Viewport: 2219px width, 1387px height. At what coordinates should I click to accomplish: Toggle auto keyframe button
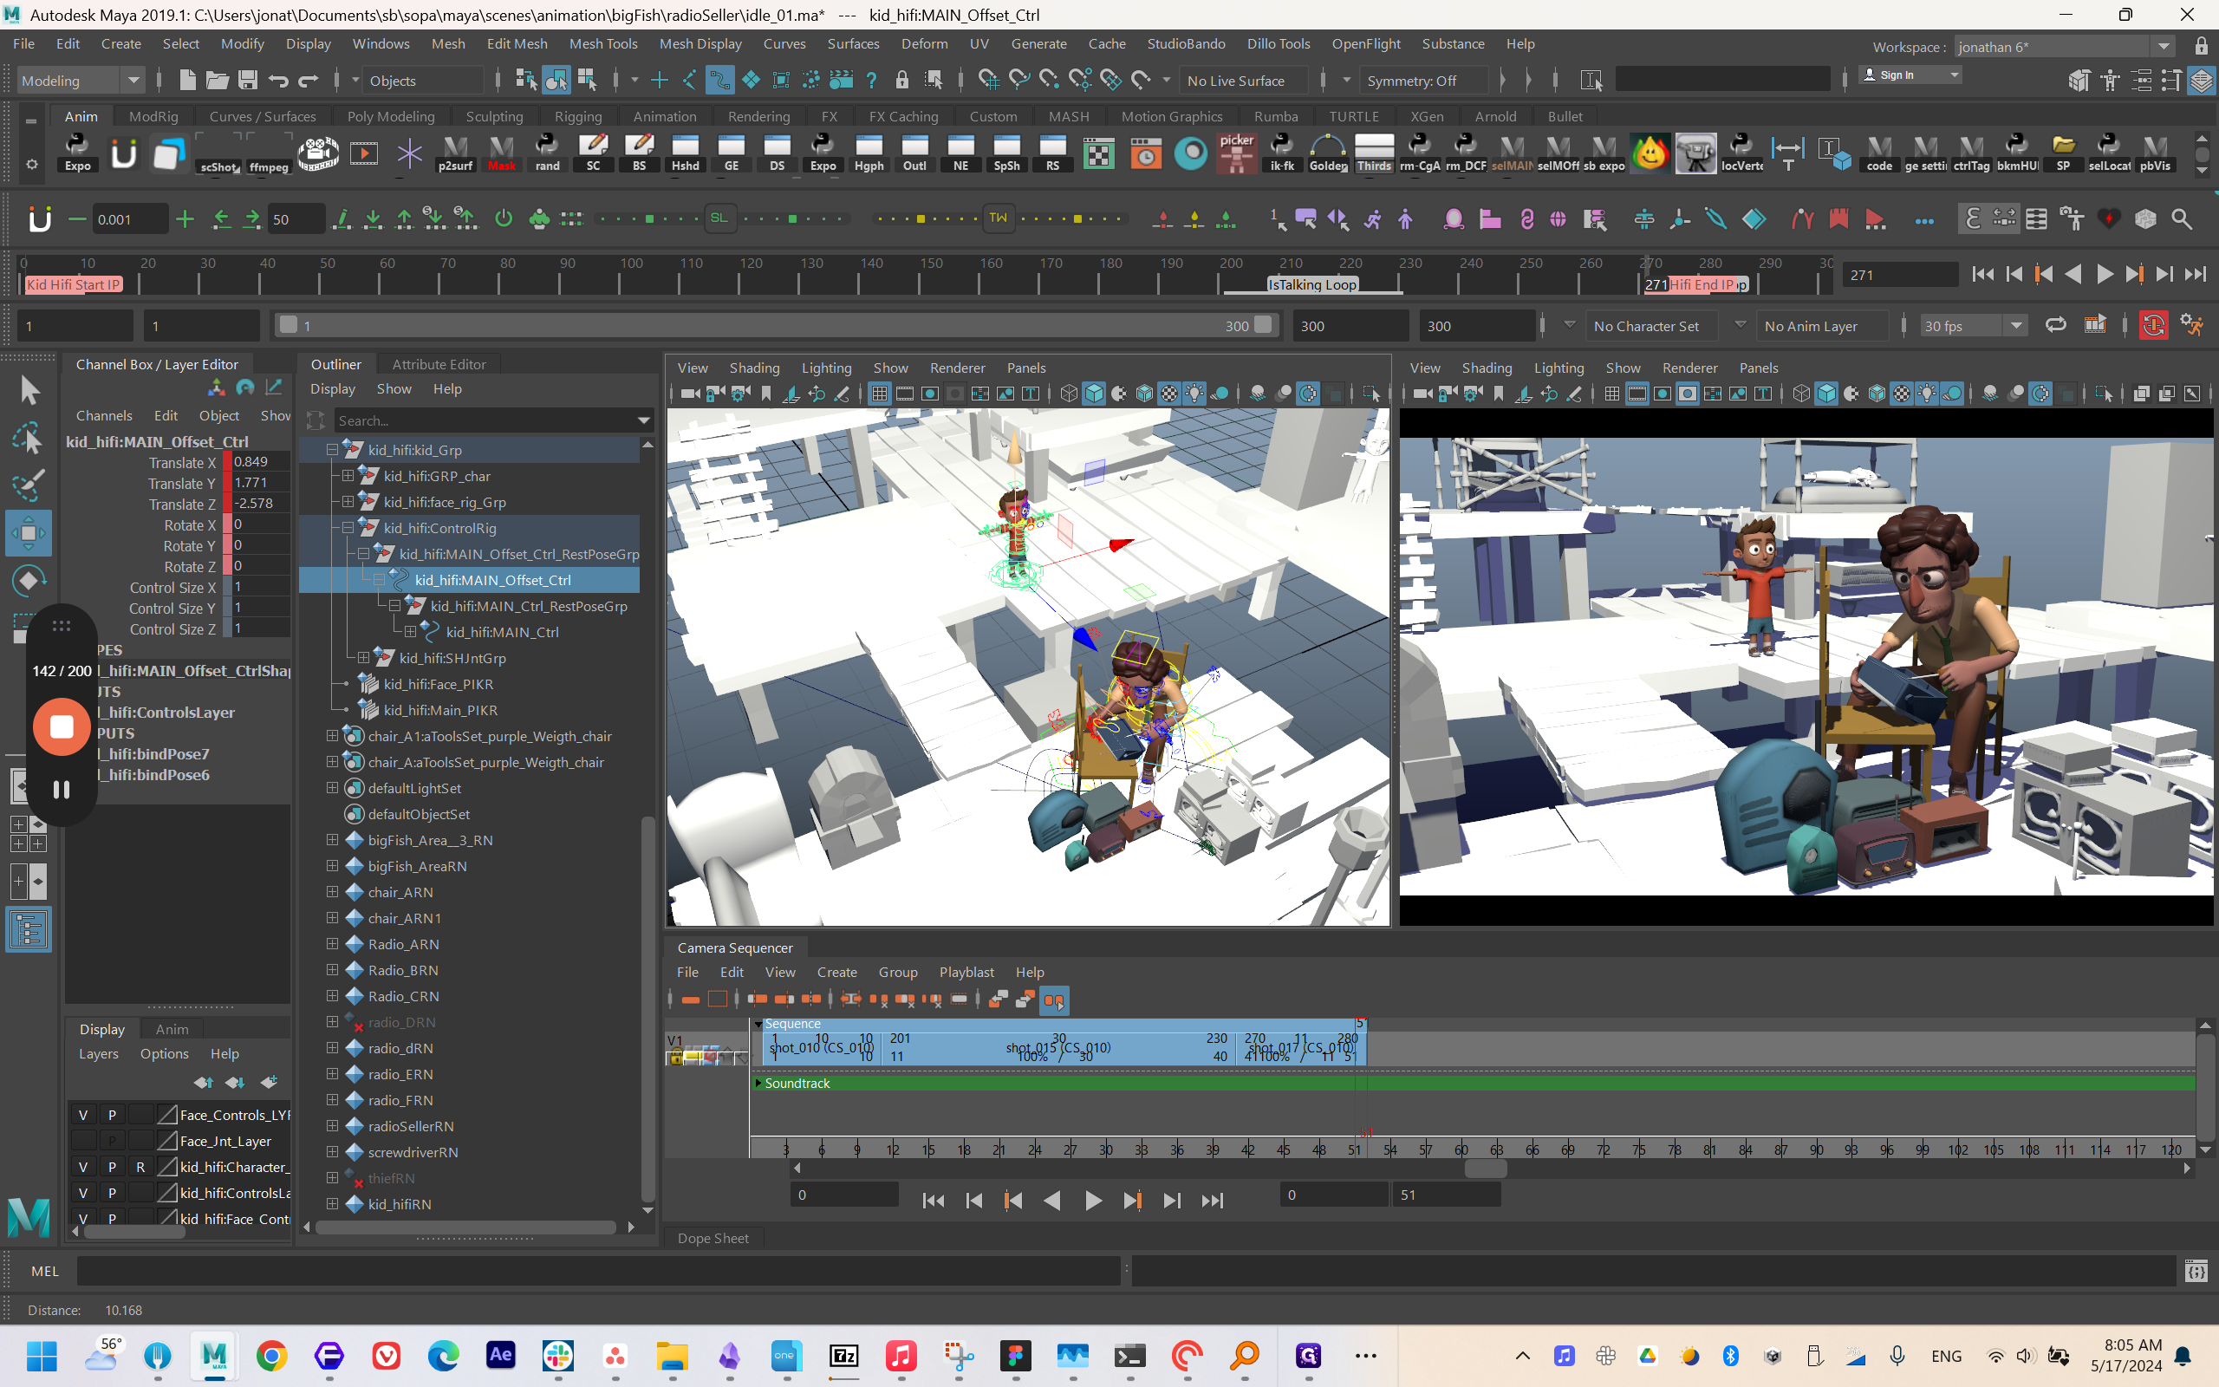click(2153, 325)
